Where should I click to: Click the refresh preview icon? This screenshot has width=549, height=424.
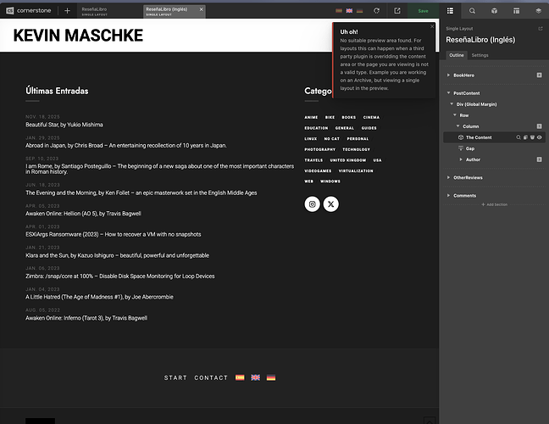pyautogui.click(x=376, y=10)
